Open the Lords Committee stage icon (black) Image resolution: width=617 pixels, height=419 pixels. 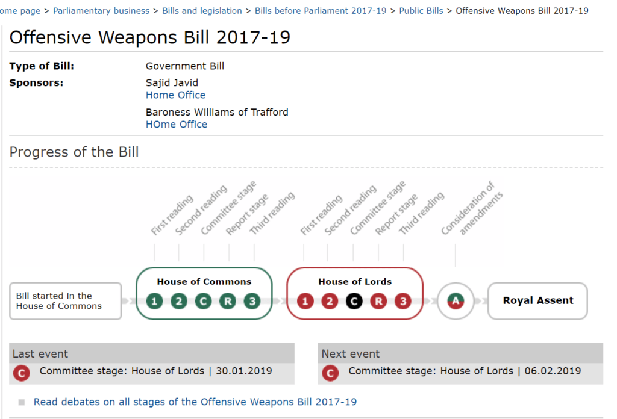point(354,301)
